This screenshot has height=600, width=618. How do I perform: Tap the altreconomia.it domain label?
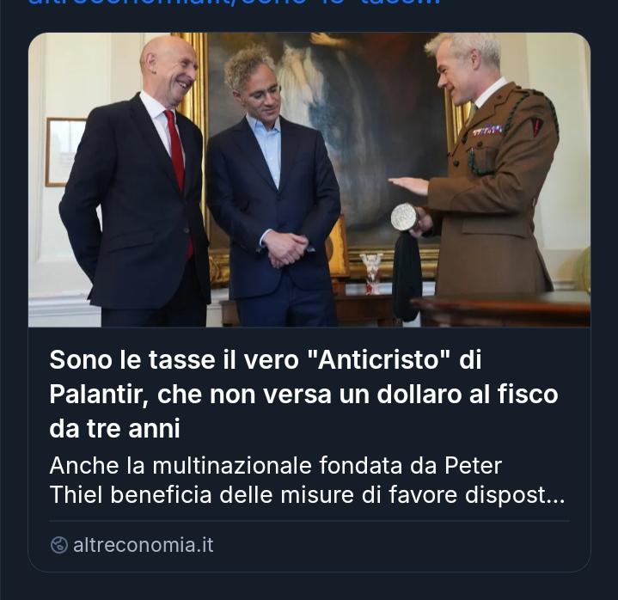coord(143,545)
